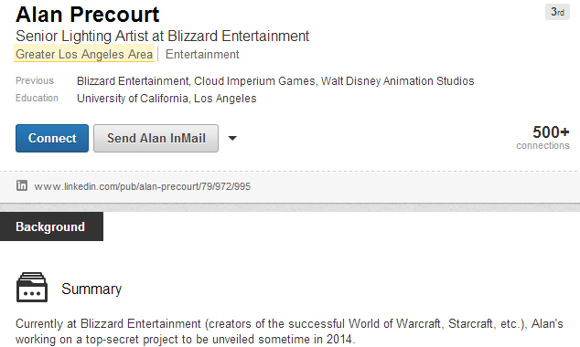Open the Greater Los Angeles Area link
This screenshot has width=580, height=347.
84,54
